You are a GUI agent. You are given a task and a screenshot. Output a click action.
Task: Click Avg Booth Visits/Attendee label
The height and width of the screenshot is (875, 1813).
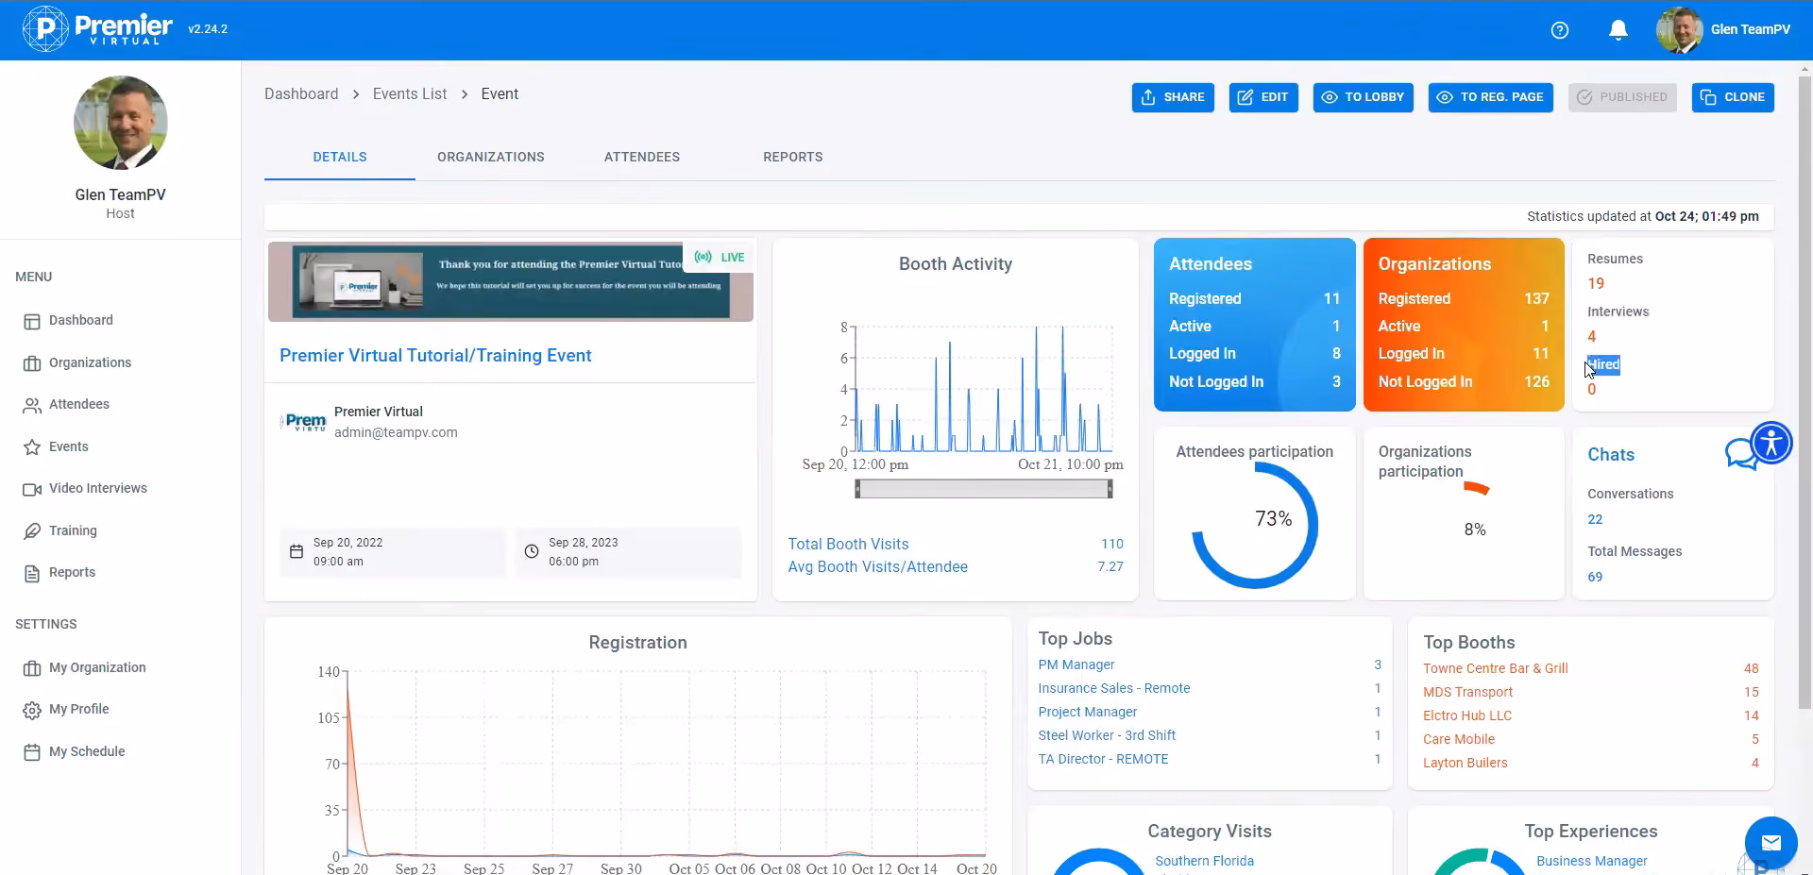[878, 567]
